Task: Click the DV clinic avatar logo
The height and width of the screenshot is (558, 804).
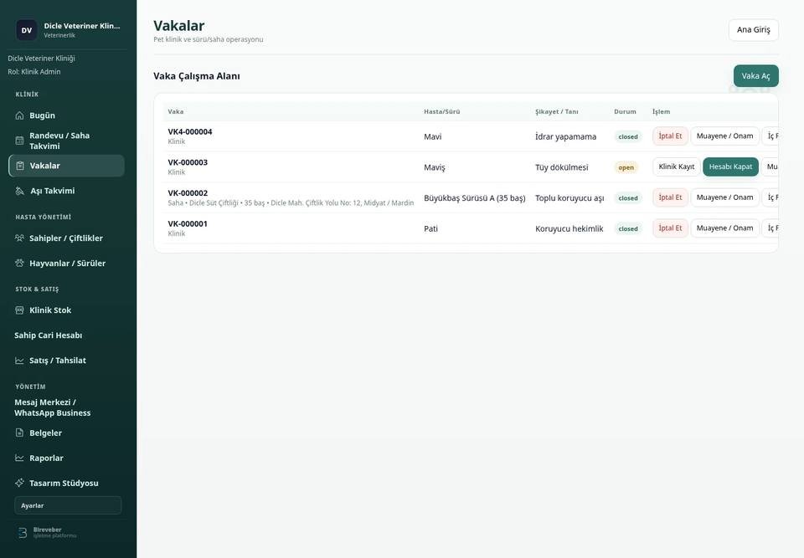Action: (27, 30)
